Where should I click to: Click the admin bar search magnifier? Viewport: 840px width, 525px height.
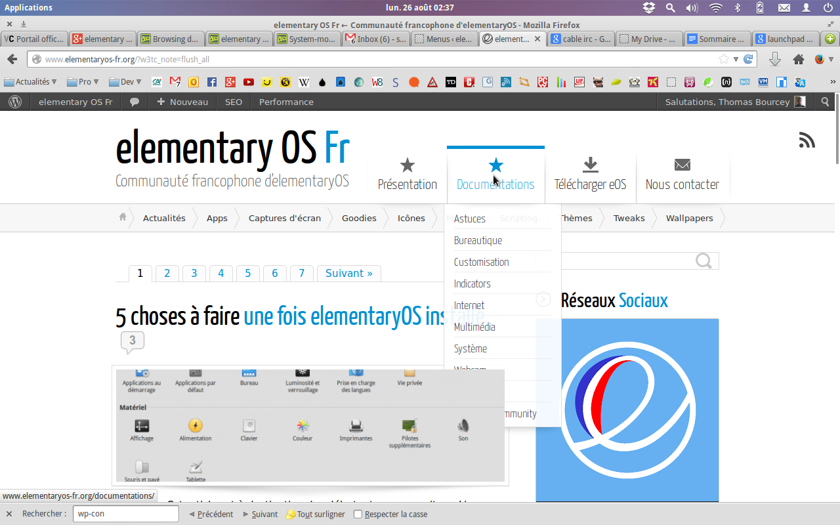[x=825, y=102]
